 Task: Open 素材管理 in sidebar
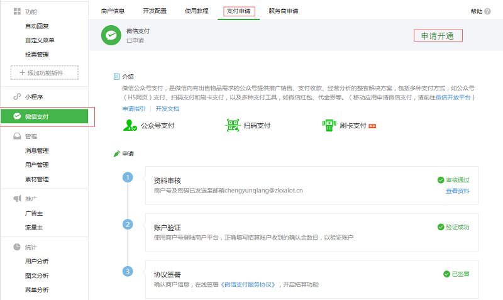(x=37, y=179)
